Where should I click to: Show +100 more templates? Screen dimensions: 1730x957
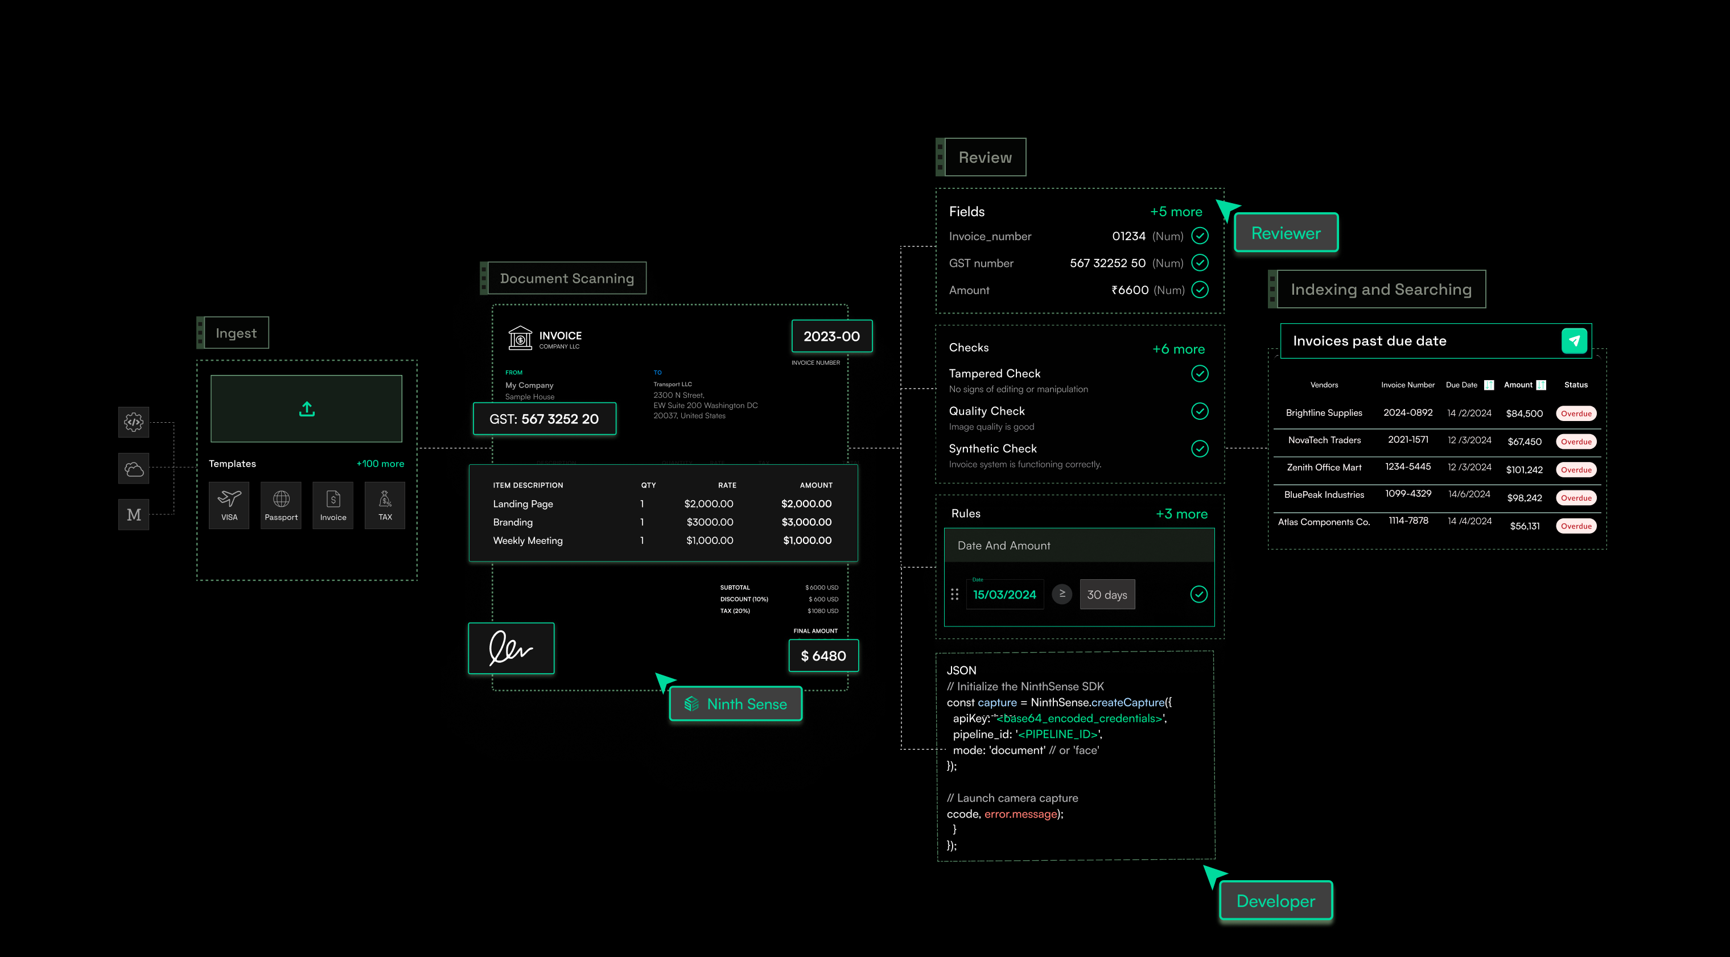click(380, 463)
